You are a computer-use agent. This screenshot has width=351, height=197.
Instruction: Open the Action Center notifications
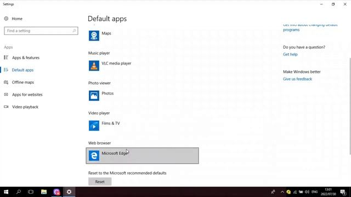tap(343, 192)
